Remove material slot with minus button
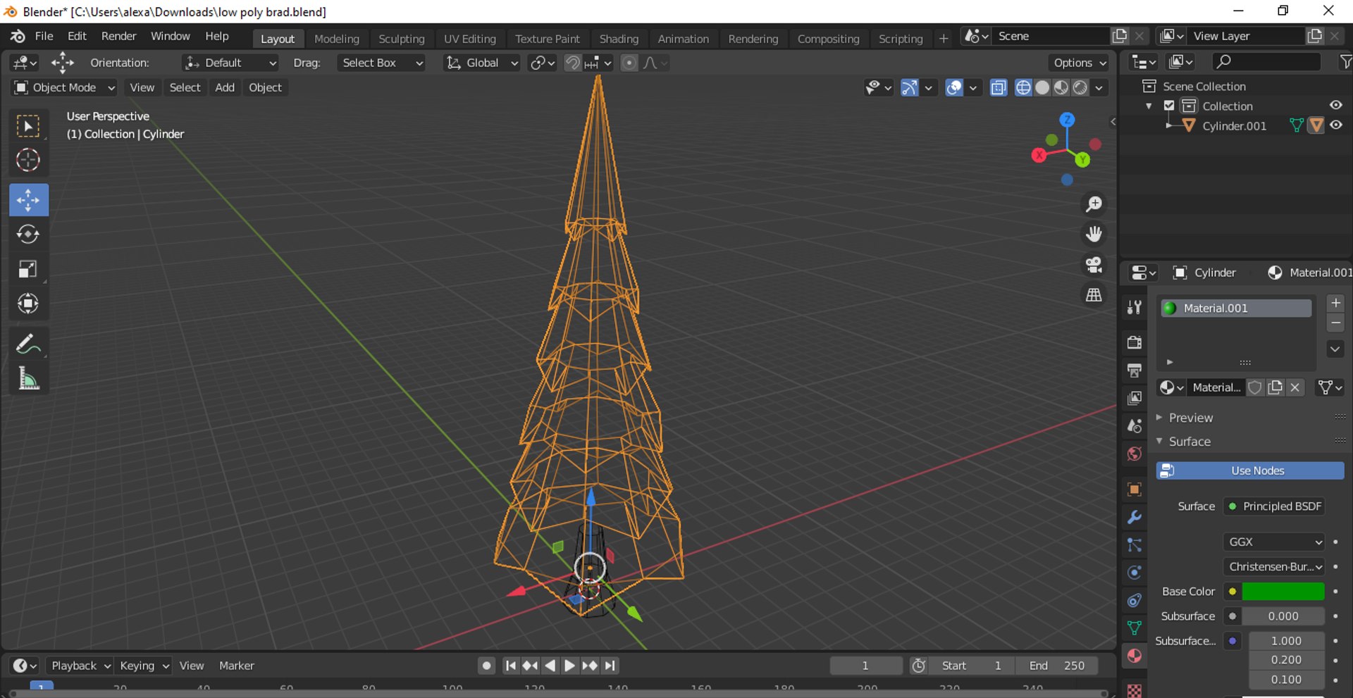1353x698 pixels. click(1335, 323)
